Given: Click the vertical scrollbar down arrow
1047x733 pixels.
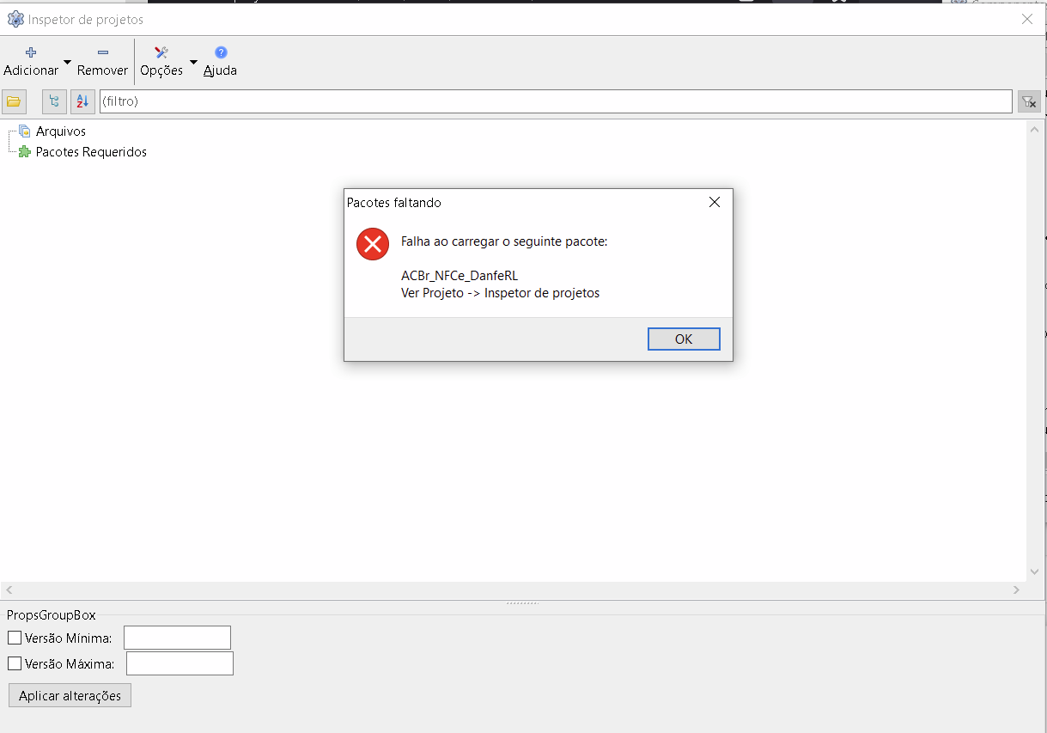Looking at the screenshot, I should coord(1034,572).
